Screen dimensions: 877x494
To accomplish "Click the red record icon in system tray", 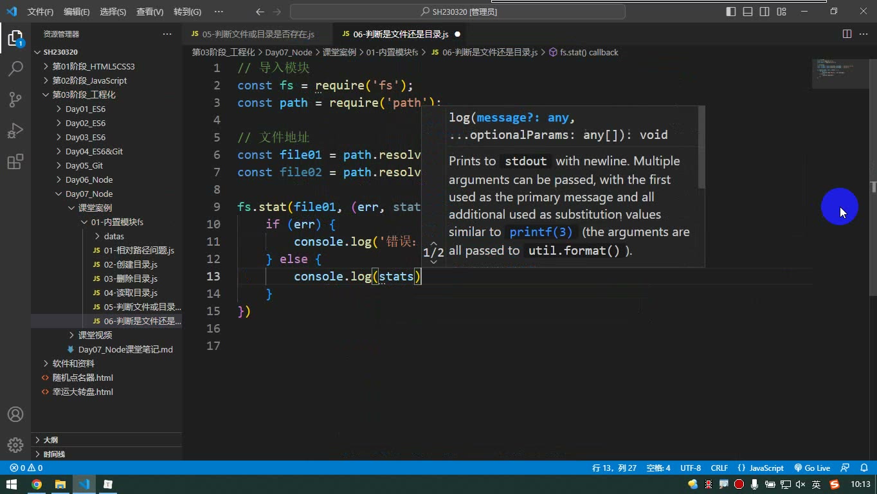I will click(x=739, y=484).
